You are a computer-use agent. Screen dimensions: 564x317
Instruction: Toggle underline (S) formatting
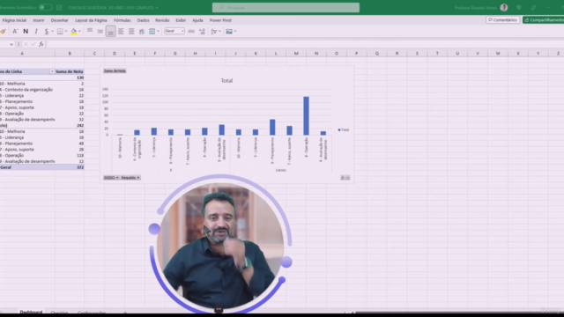pos(46,32)
